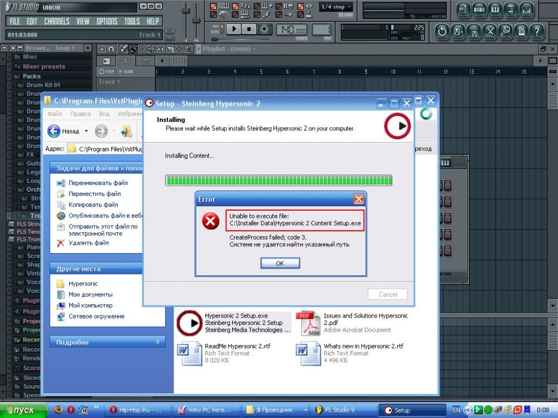Open the VIEW menu in FL Studio
Image resolution: width=558 pixels, height=418 pixels.
[x=83, y=21]
